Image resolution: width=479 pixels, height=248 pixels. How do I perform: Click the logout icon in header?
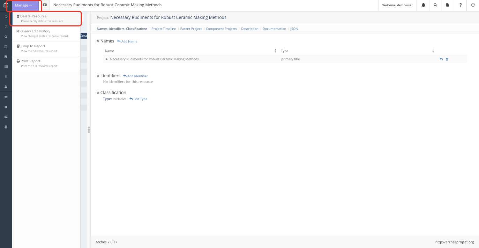(473, 5)
